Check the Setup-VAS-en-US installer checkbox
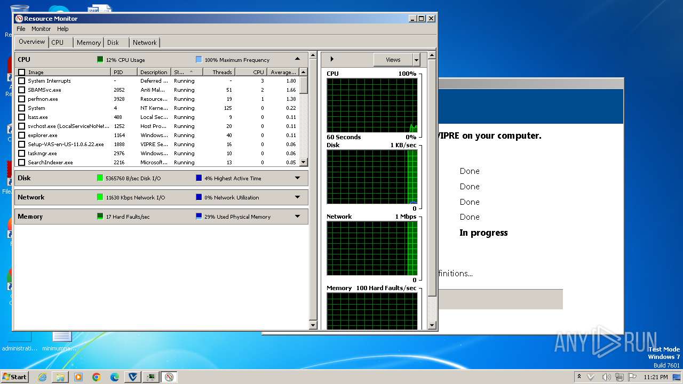The width and height of the screenshot is (683, 384). 22,145
